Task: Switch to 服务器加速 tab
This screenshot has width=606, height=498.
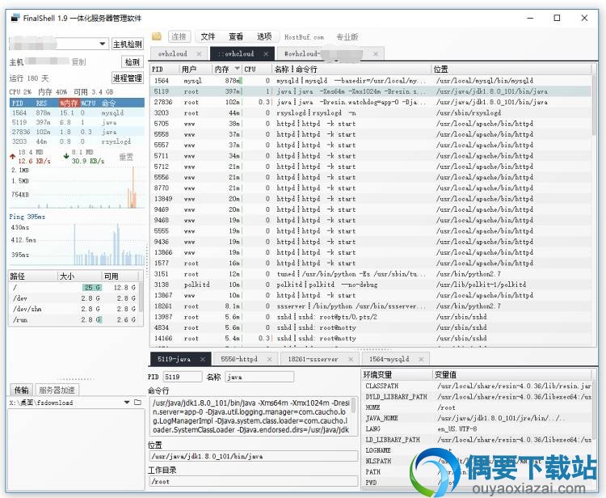Action: click(x=57, y=390)
